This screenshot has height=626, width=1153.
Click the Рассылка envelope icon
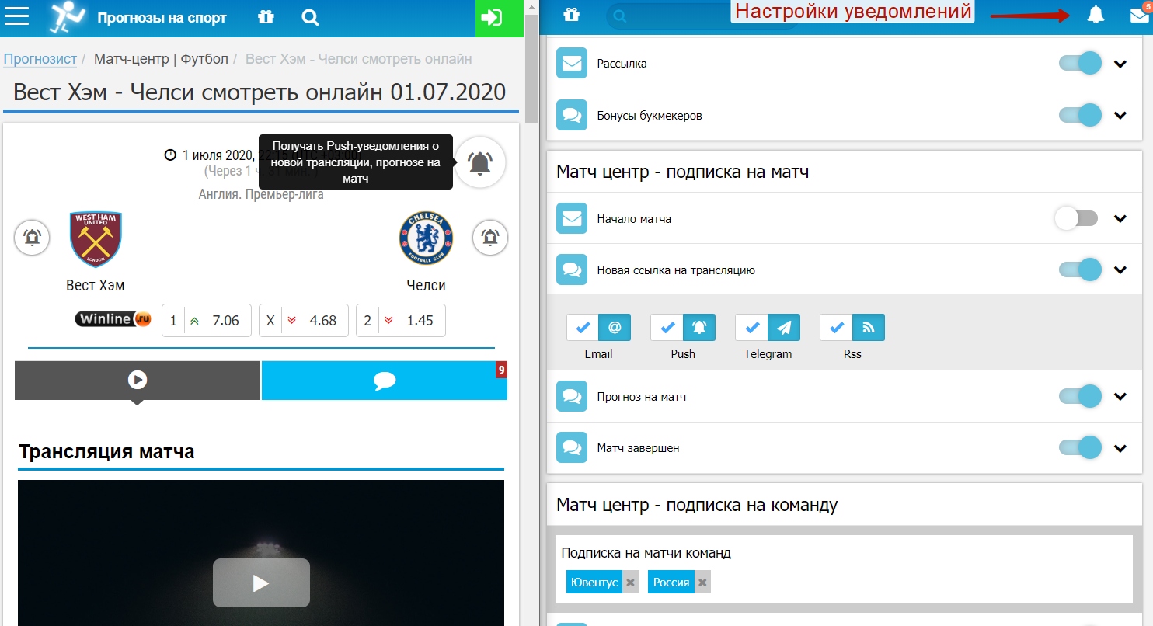coord(572,64)
